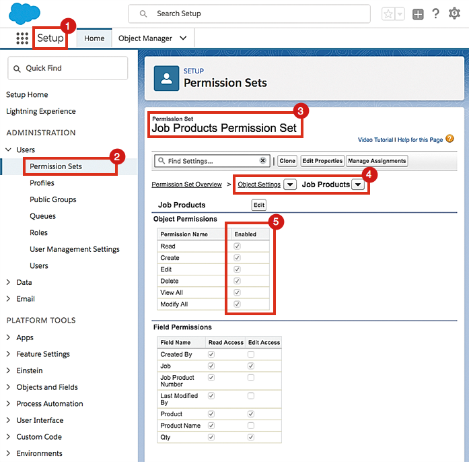Open the Object Settings dropdown arrow
This screenshot has height=462, width=469.
point(290,185)
